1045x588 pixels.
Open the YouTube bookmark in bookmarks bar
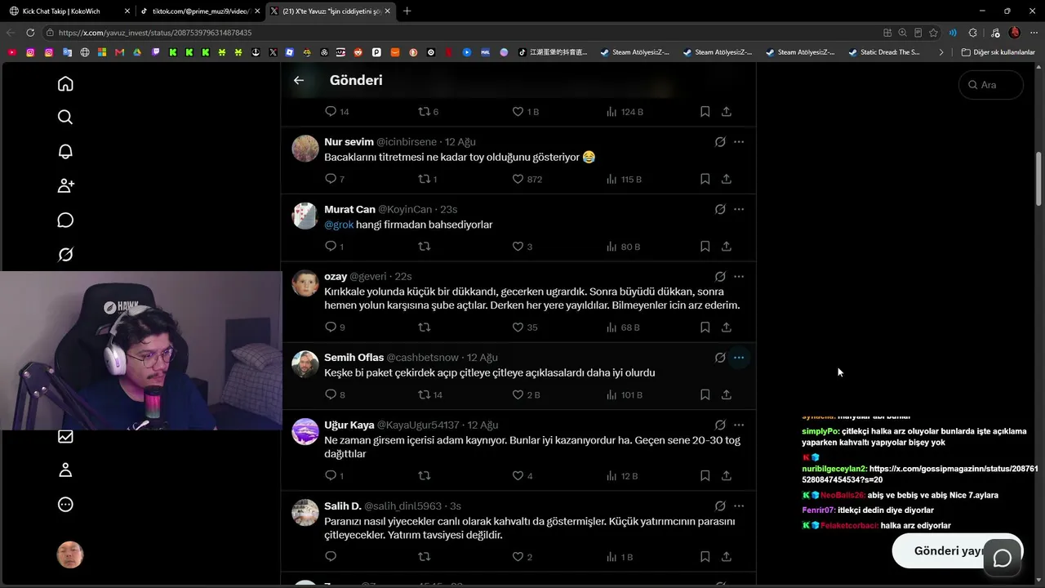(11, 52)
